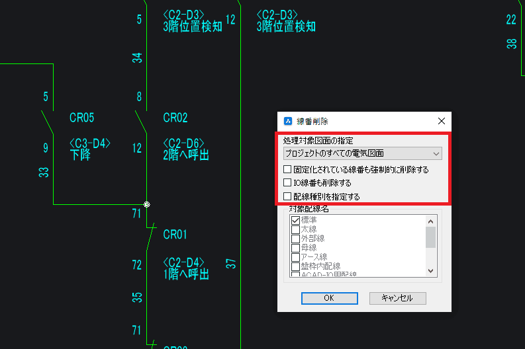Viewport: 525px width, 349px height.
Task: Click the 線番削除 dialog title text
Action: pos(312,122)
